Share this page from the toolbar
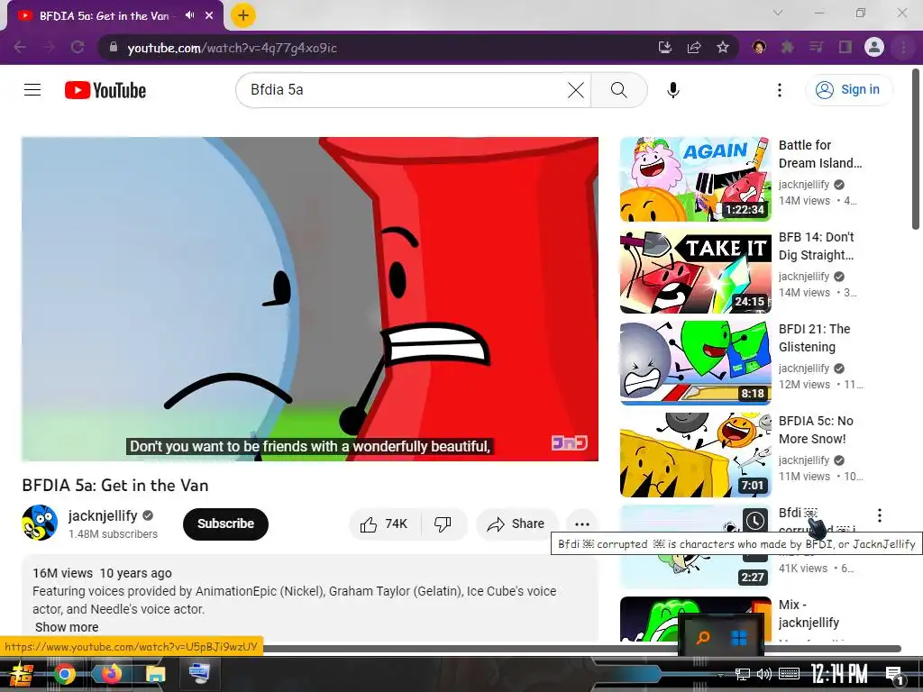 pos(694,47)
